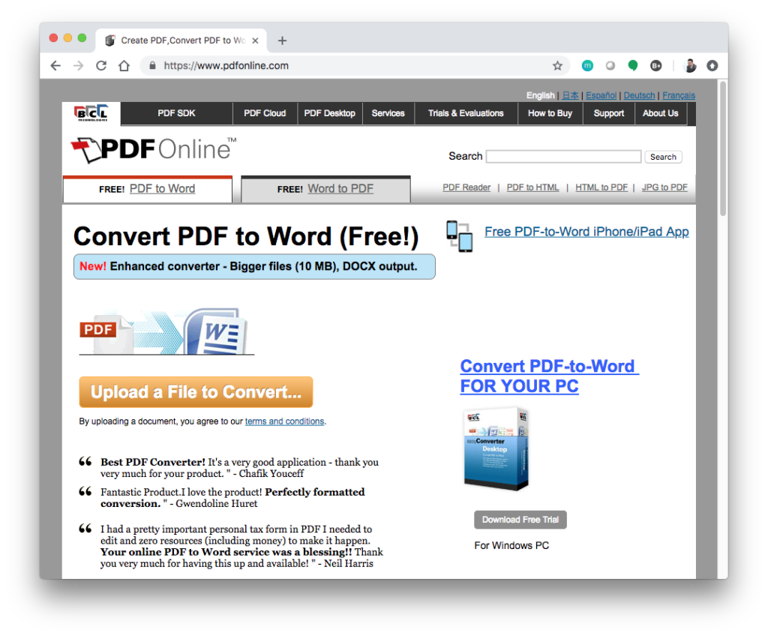
Task: Open a new browser tab
Action: coord(282,40)
